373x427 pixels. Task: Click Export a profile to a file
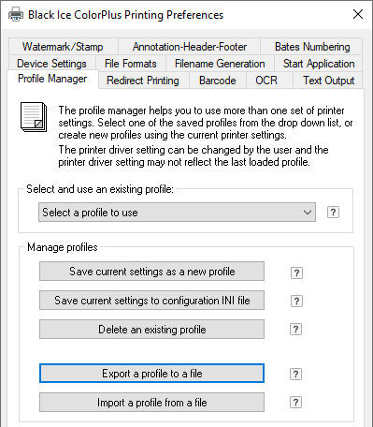(151, 374)
